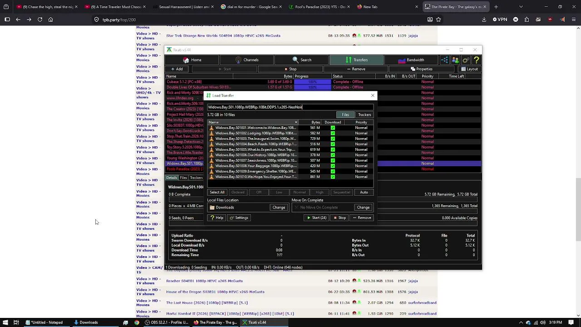Click the Downloads folder icon in Load Transfer
Screen dimensions: 581x327
pos(212,208)
